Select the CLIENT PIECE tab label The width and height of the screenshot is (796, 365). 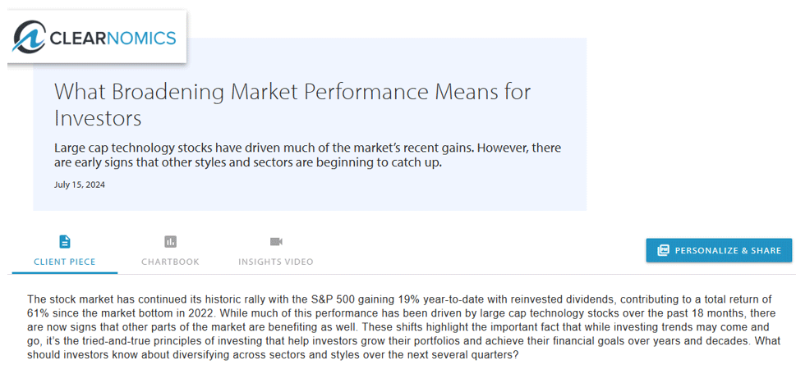pyautogui.click(x=64, y=262)
